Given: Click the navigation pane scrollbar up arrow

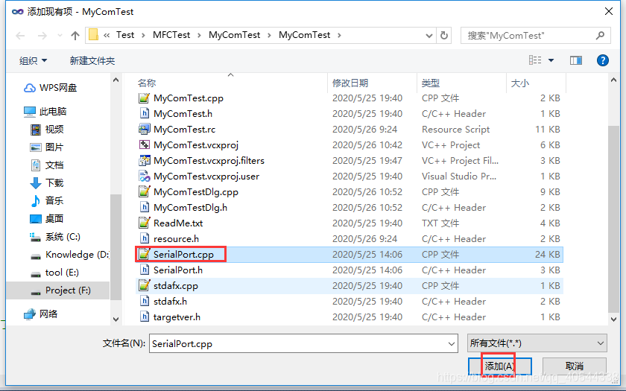Looking at the screenshot, I should pos(116,80).
